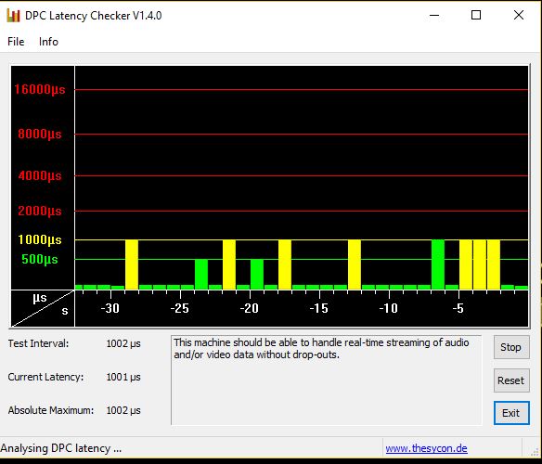Image resolution: width=542 pixels, height=464 pixels.
Task: Click the Current Latency value
Action: click(x=123, y=377)
